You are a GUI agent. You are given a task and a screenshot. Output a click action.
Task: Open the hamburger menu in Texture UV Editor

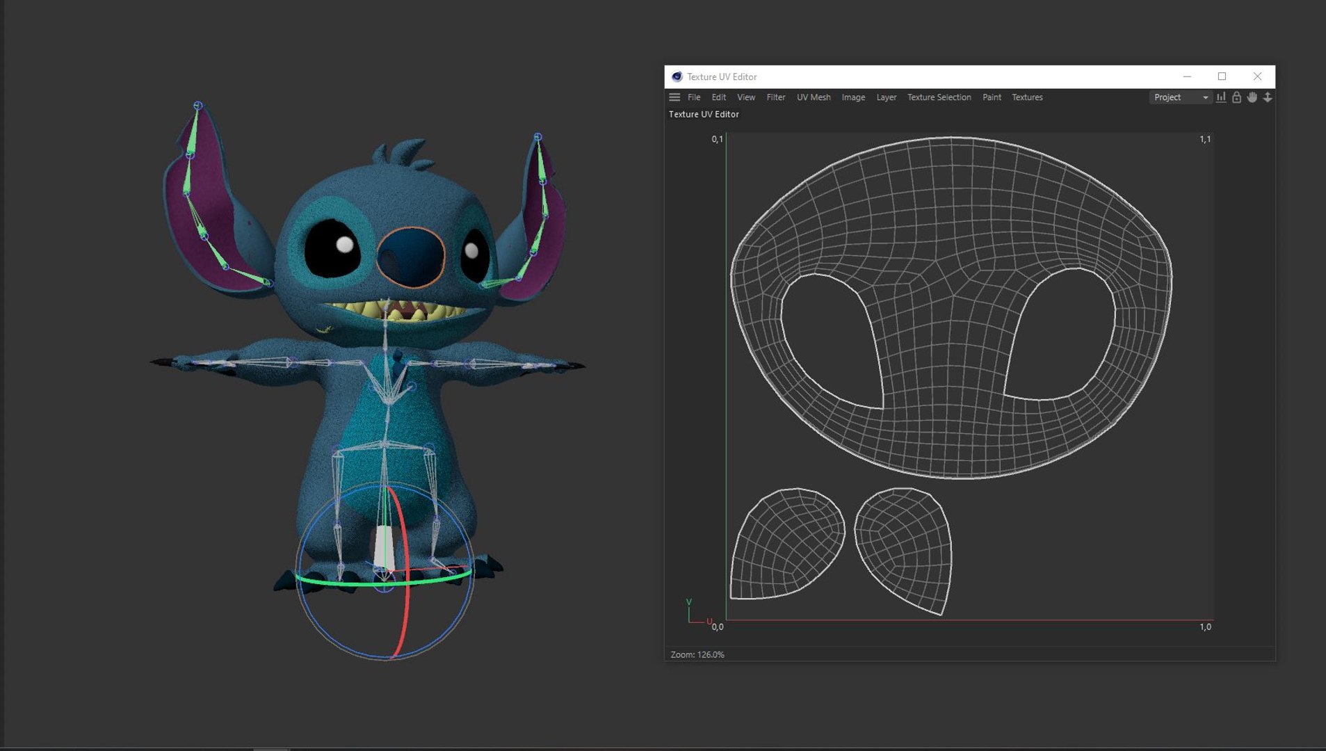[x=674, y=97]
